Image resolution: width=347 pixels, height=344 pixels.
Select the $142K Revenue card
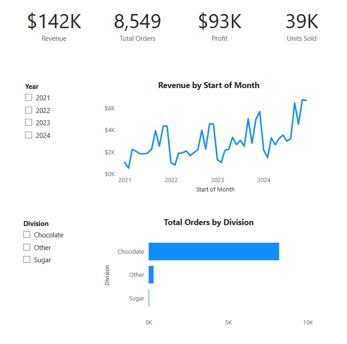(54, 27)
